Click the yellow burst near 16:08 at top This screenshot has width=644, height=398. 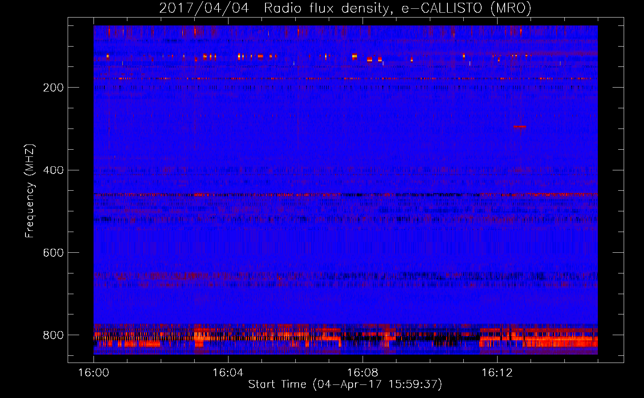pos(355,56)
